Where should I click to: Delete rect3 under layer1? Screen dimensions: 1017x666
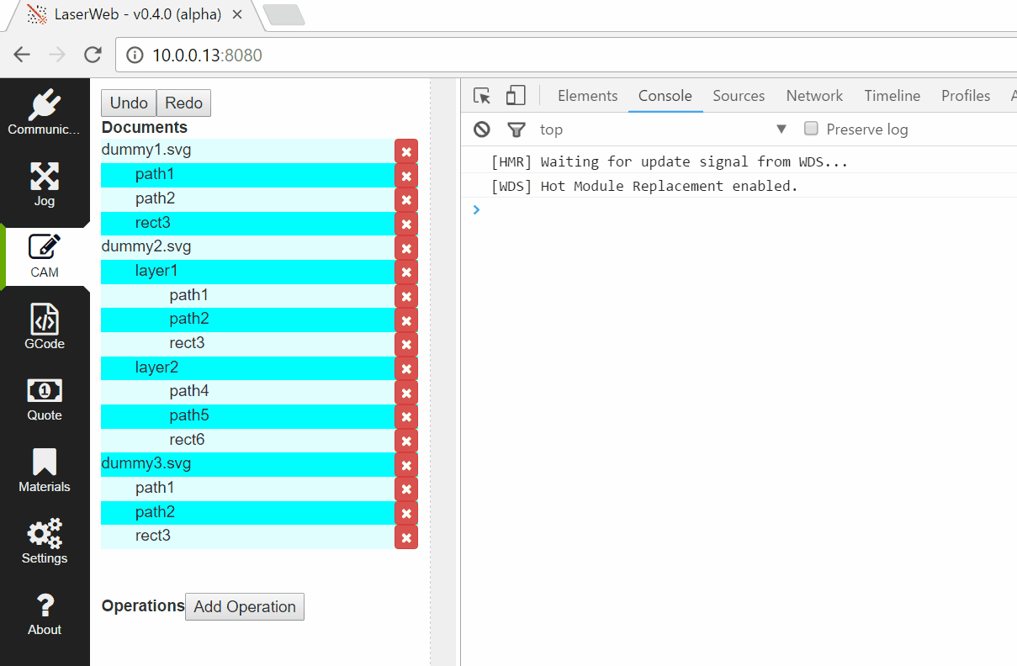point(406,345)
